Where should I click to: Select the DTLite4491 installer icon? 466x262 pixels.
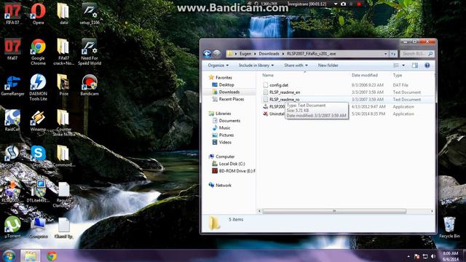(x=38, y=192)
